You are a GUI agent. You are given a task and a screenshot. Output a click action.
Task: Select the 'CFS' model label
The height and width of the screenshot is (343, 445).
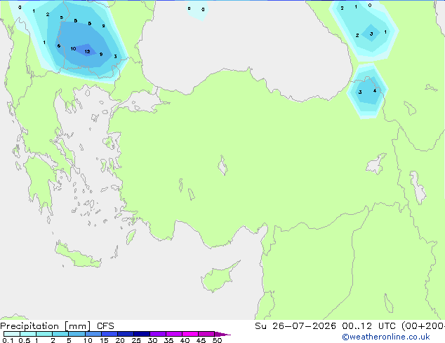tap(105, 326)
